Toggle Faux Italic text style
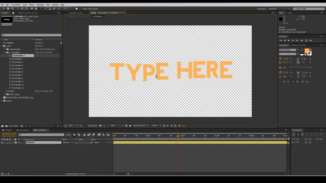 288,82
